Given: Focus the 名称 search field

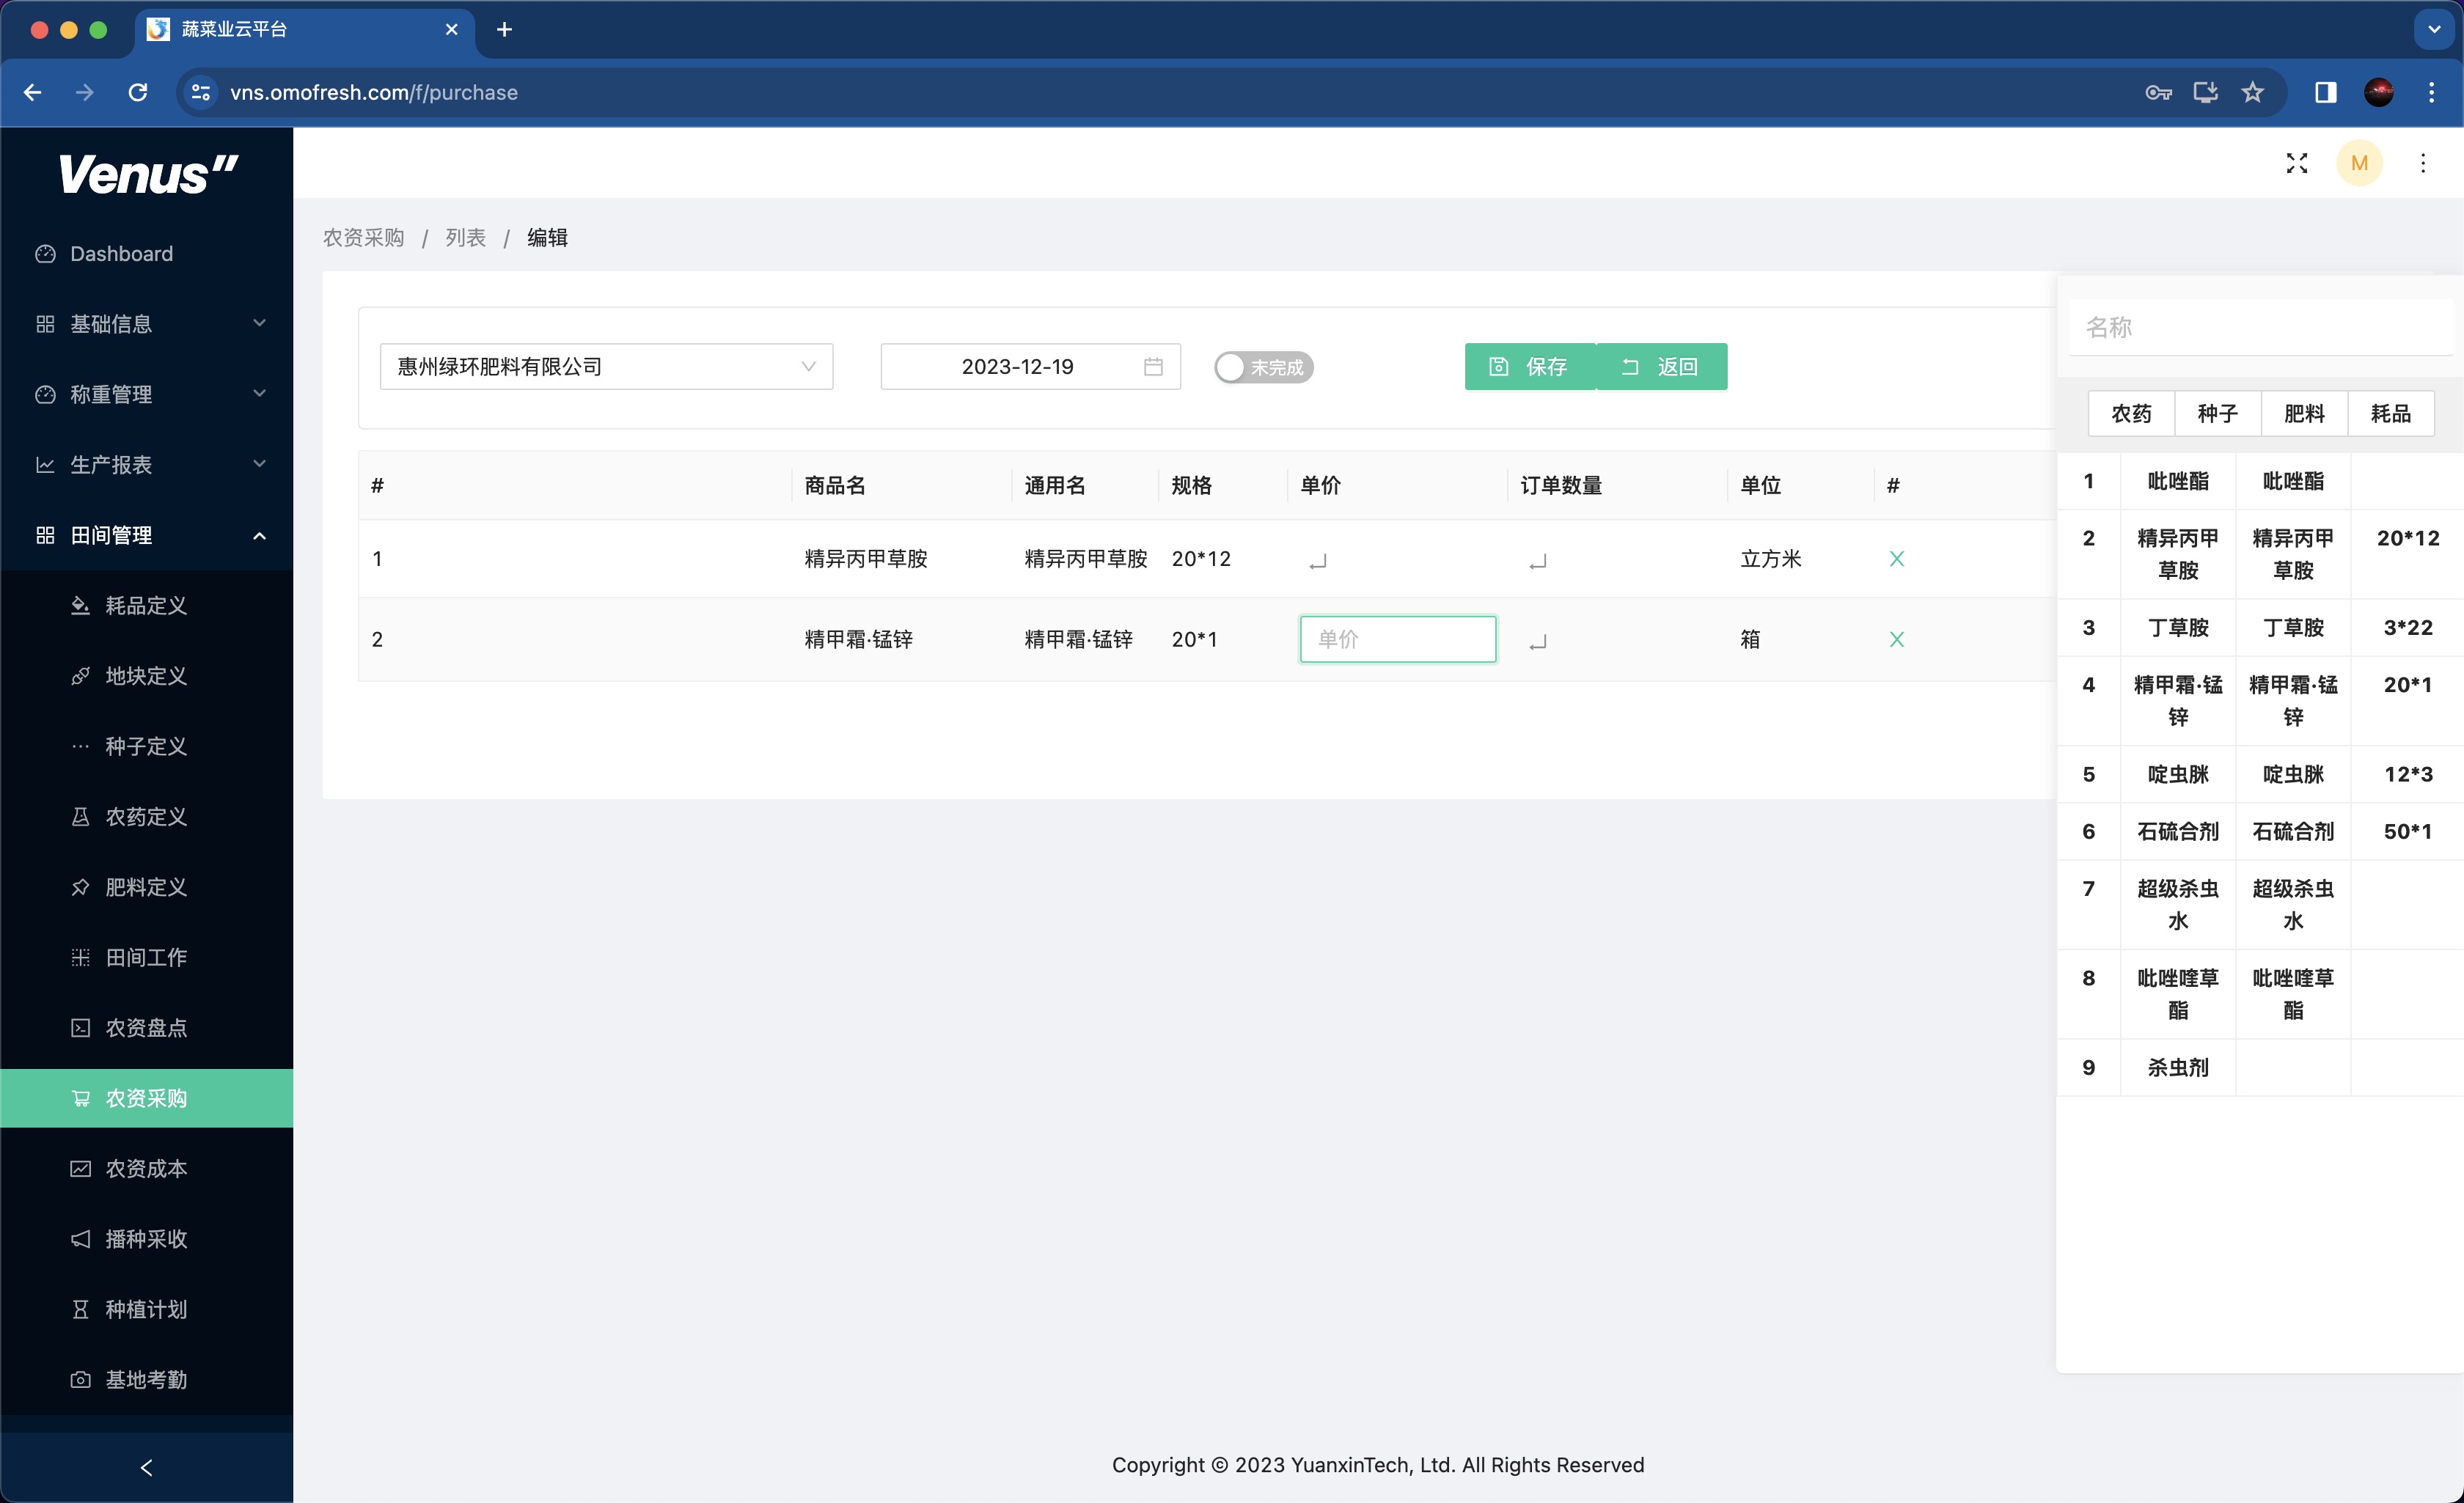Looking at the screenshot, I should [2260, 327].
